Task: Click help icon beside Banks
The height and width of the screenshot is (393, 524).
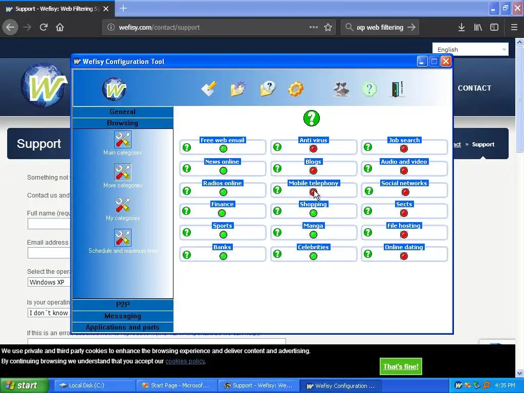Action: coord(187,255)
